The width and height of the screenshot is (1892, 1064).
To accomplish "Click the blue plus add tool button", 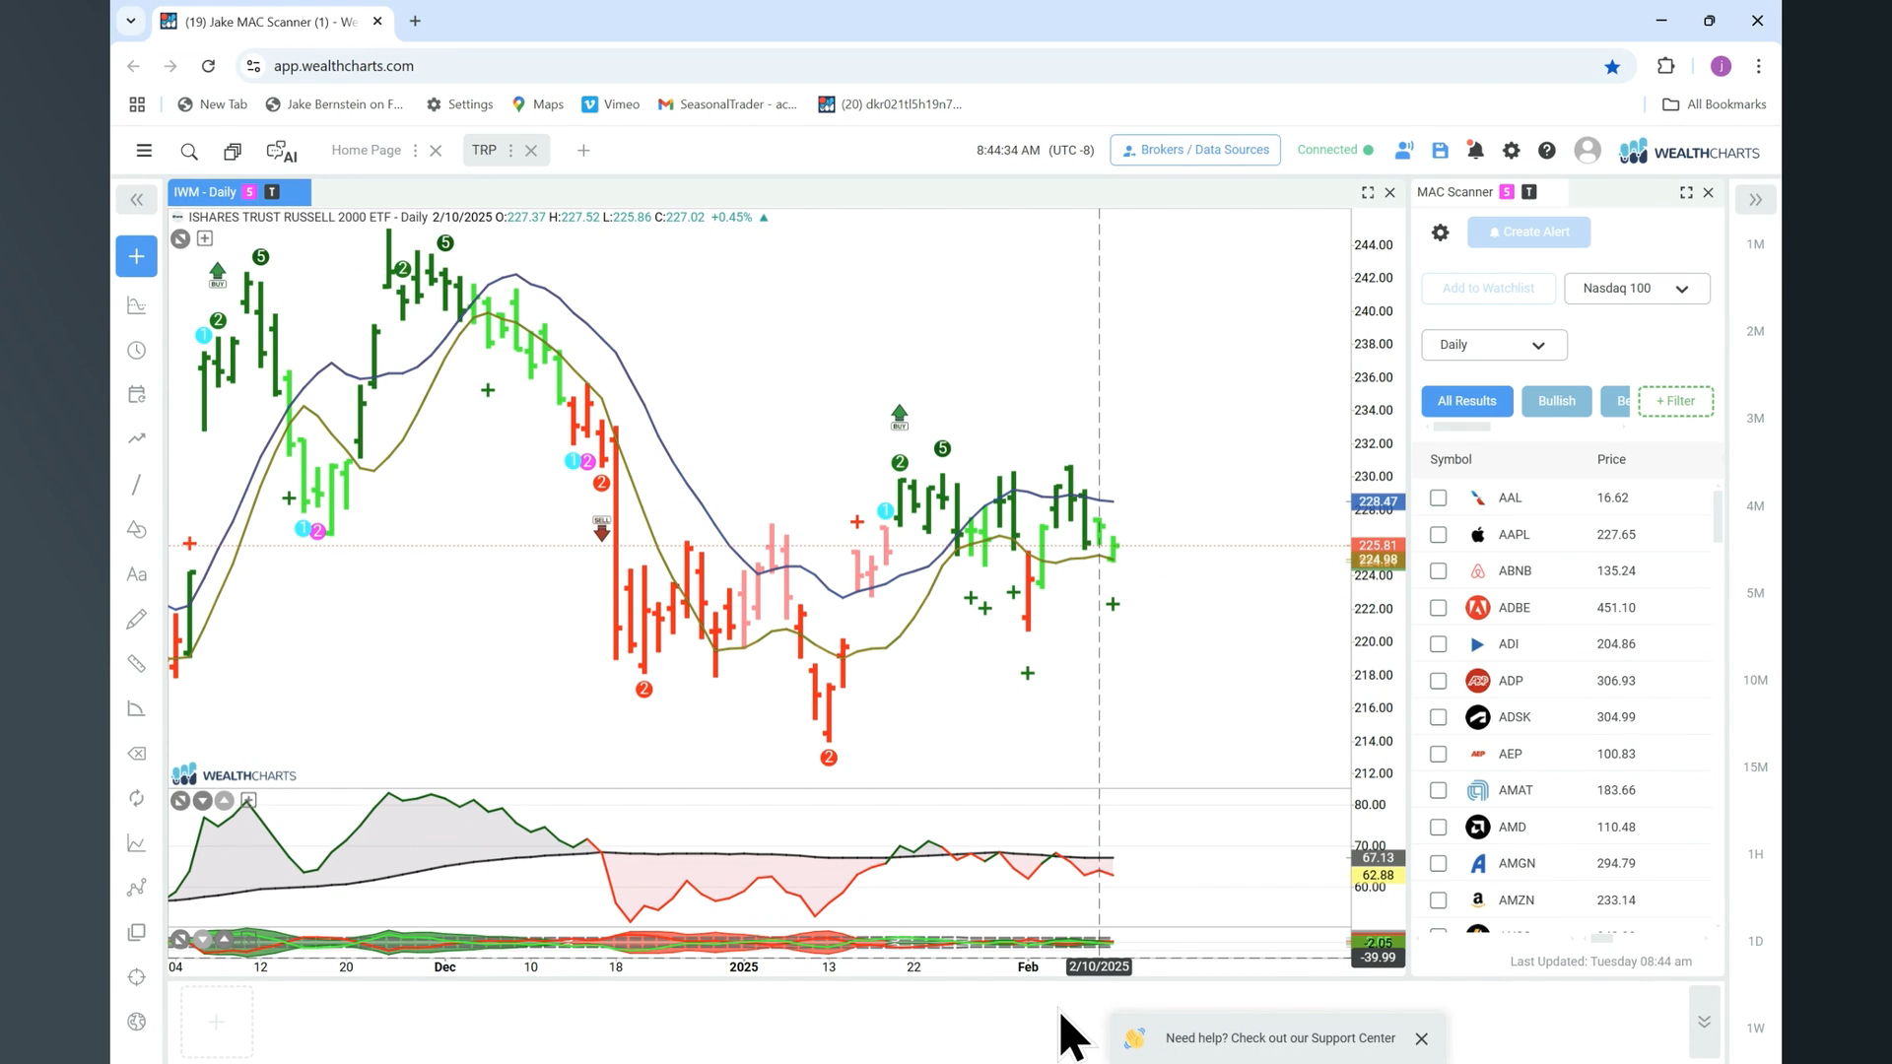I will [x=136, y=256].
